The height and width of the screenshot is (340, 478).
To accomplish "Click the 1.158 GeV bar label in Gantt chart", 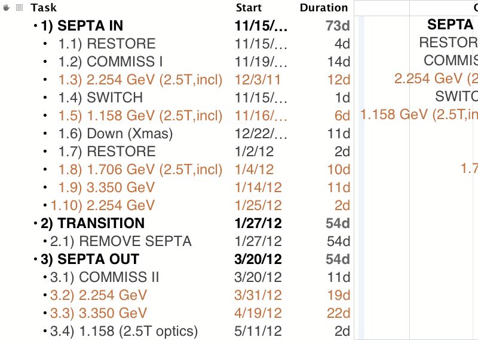I will click(x=419, y=114).
